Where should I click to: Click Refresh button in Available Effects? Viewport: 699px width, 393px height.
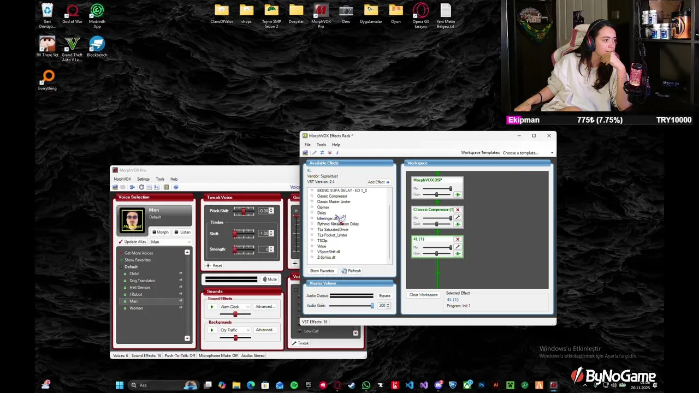pyautogui.click(x=351, y=271)
